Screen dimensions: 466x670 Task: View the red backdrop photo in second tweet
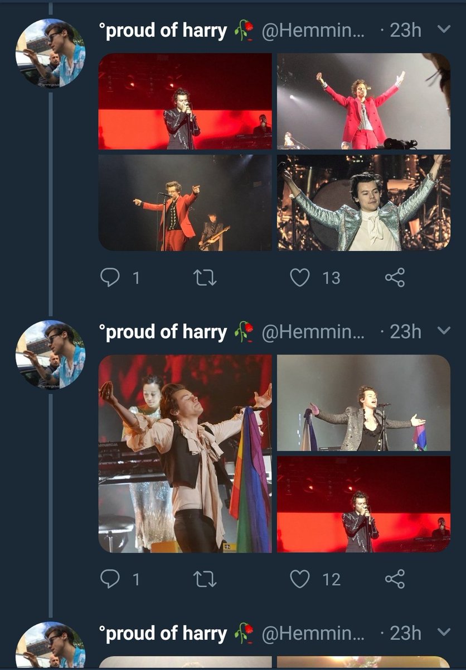[363, 504]
